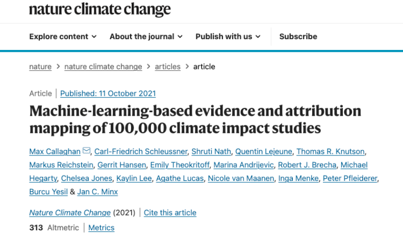Navigate to articles breadcrumb
This screenshot has width=403, height=240.
pos(167,66)
